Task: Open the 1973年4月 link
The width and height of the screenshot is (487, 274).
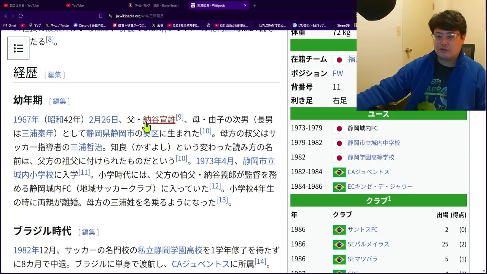Action: pos(215,161)
